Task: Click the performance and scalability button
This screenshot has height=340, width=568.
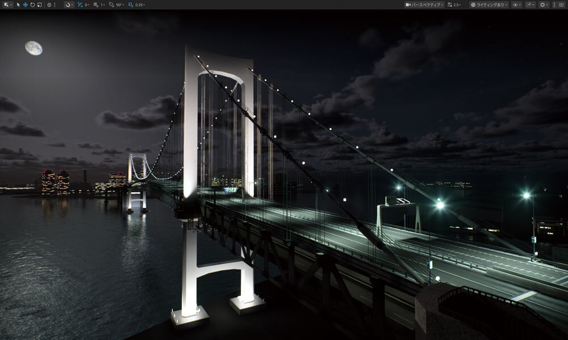Action: [x=531, y=5]
